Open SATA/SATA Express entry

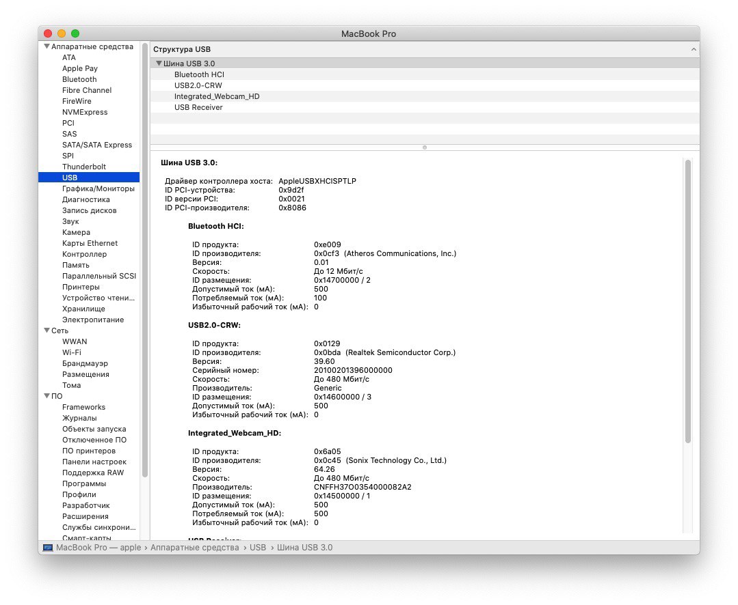coord(97,145)
